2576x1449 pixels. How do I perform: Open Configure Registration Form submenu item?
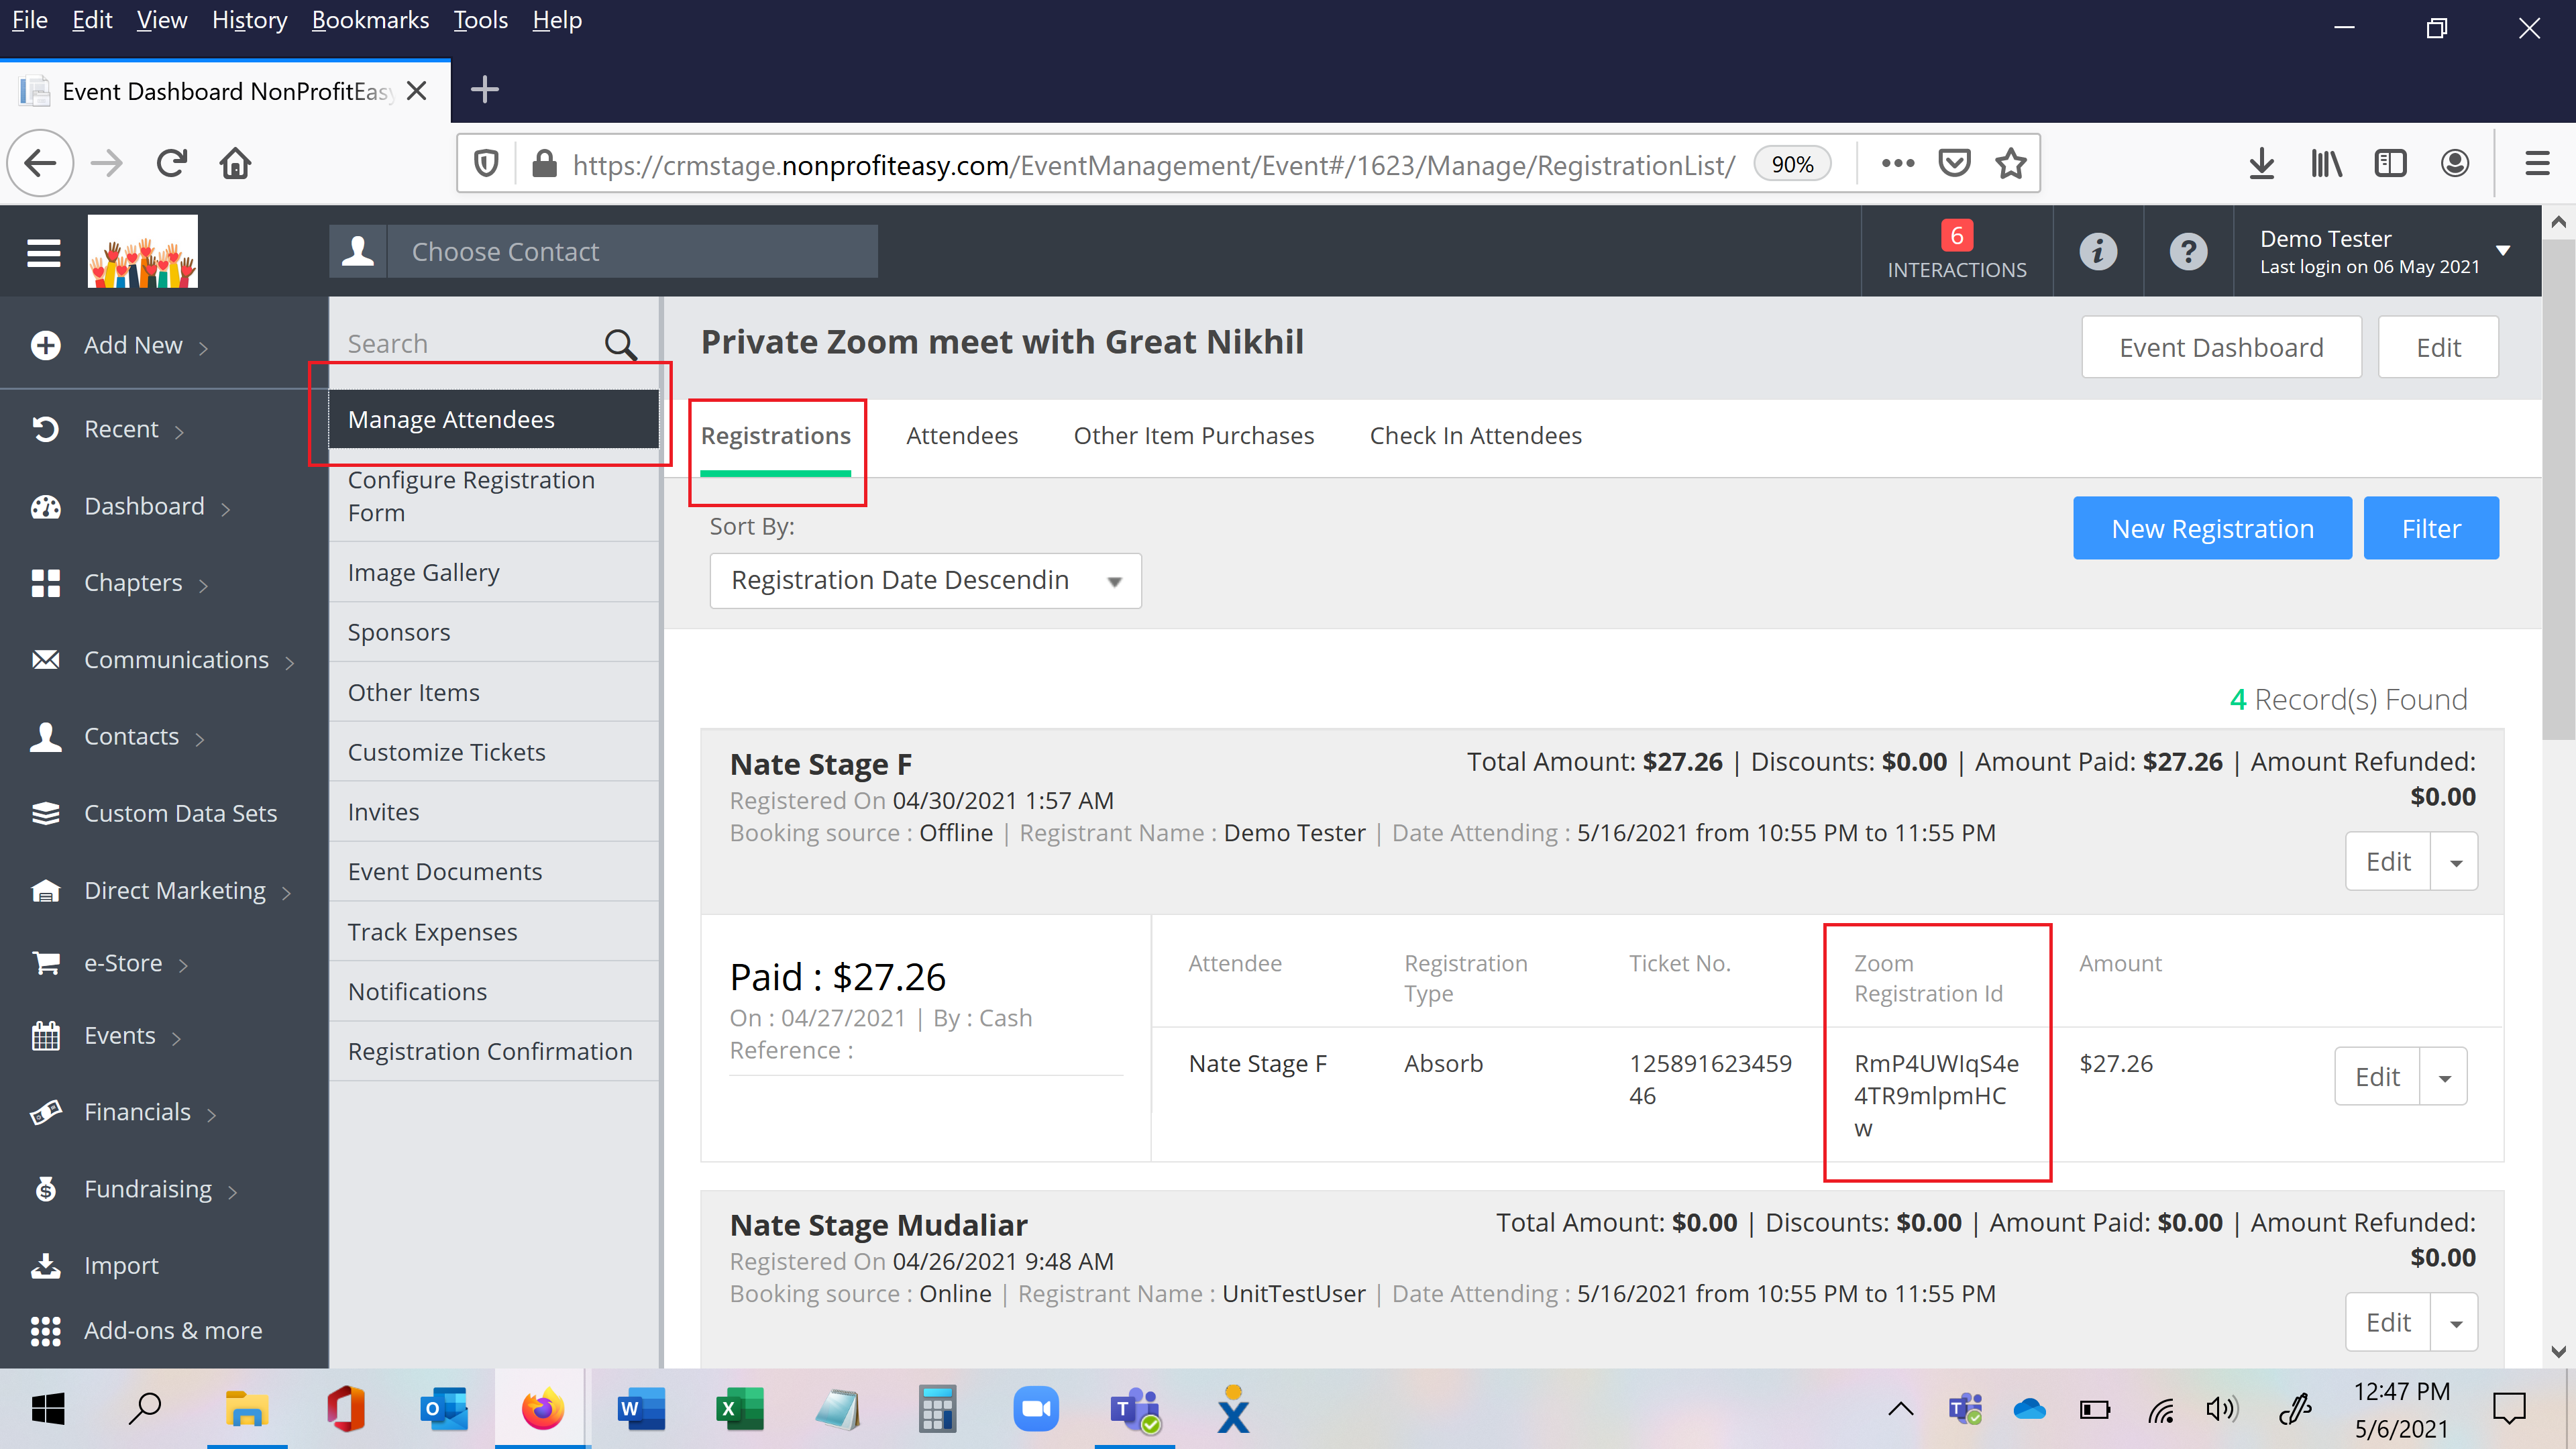click(494, 496)
